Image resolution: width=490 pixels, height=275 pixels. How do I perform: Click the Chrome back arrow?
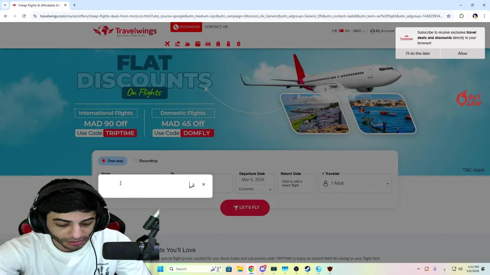click(x=5, y=16)
